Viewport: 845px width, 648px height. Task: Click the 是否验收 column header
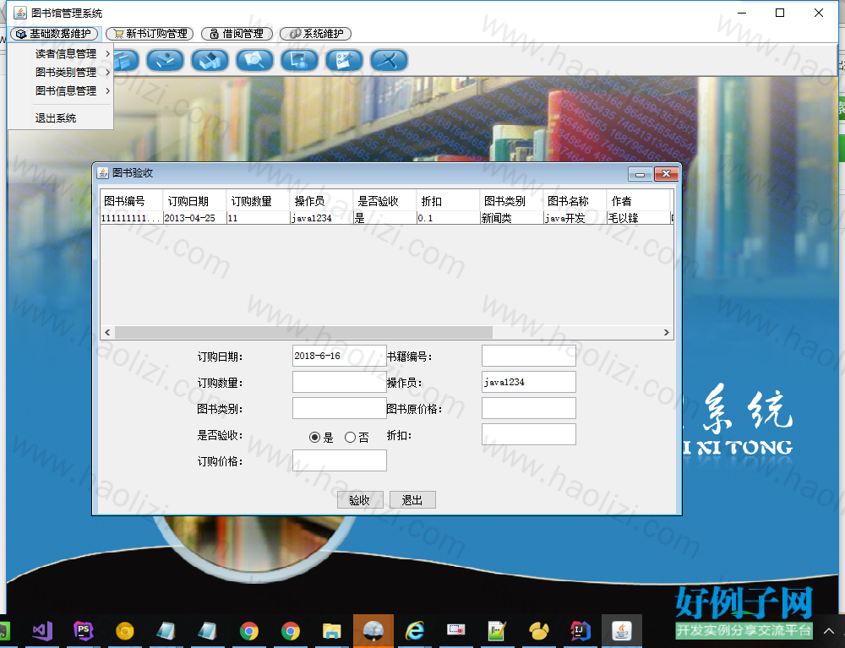tap(384, 201)
